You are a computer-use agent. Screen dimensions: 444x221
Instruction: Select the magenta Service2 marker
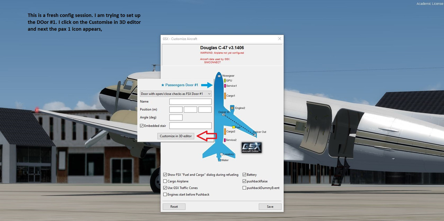point(225,140)
